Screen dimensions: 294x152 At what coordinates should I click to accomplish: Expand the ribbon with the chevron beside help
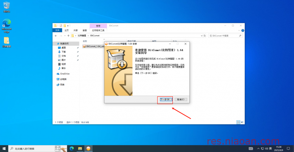[239, 30]
